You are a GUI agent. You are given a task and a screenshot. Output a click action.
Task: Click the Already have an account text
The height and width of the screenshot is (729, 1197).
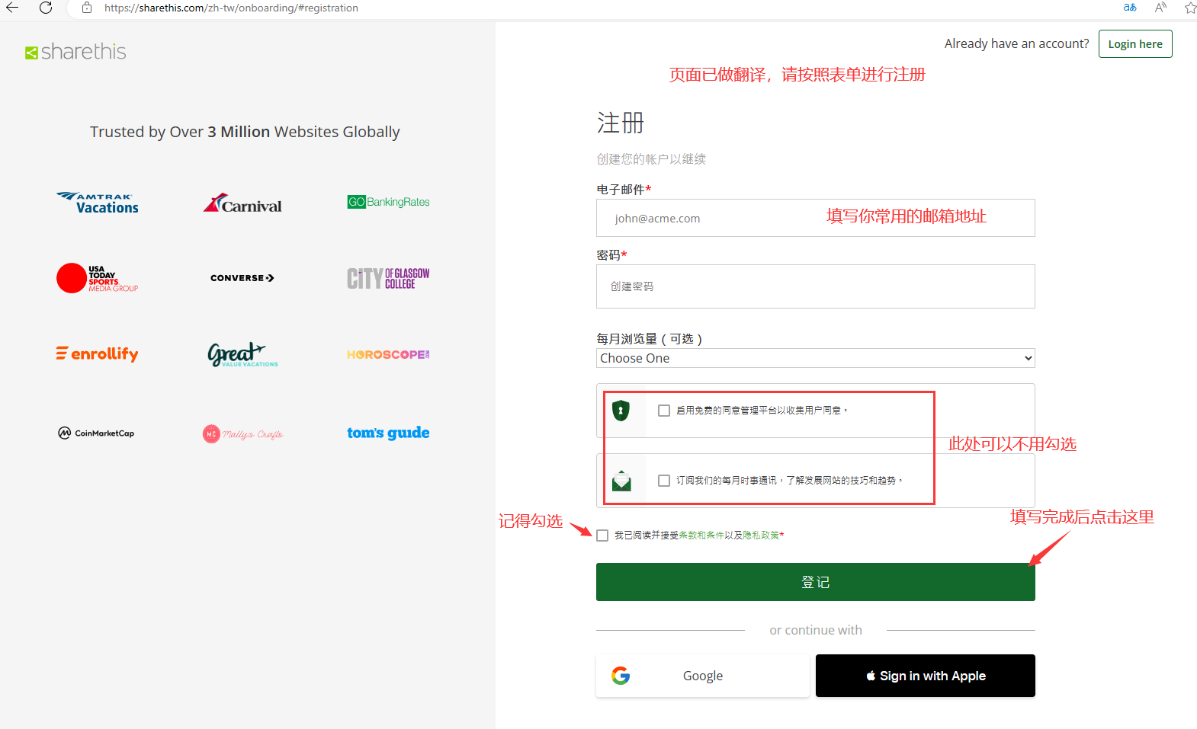click(x=1017, y=43)
